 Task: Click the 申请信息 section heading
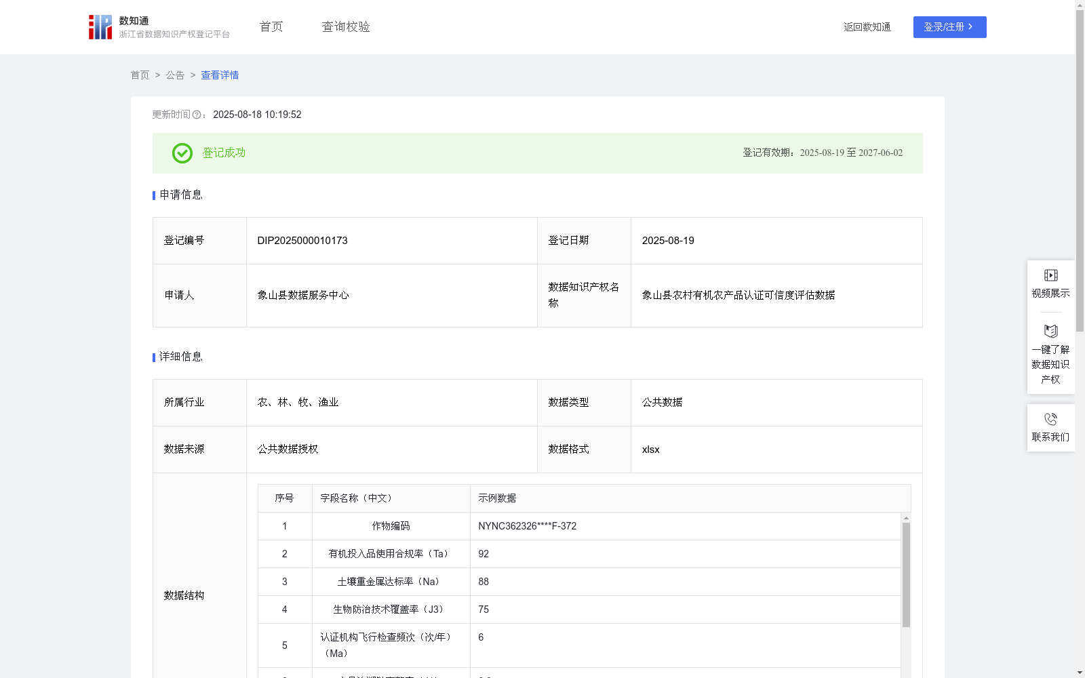coord(180,195)
